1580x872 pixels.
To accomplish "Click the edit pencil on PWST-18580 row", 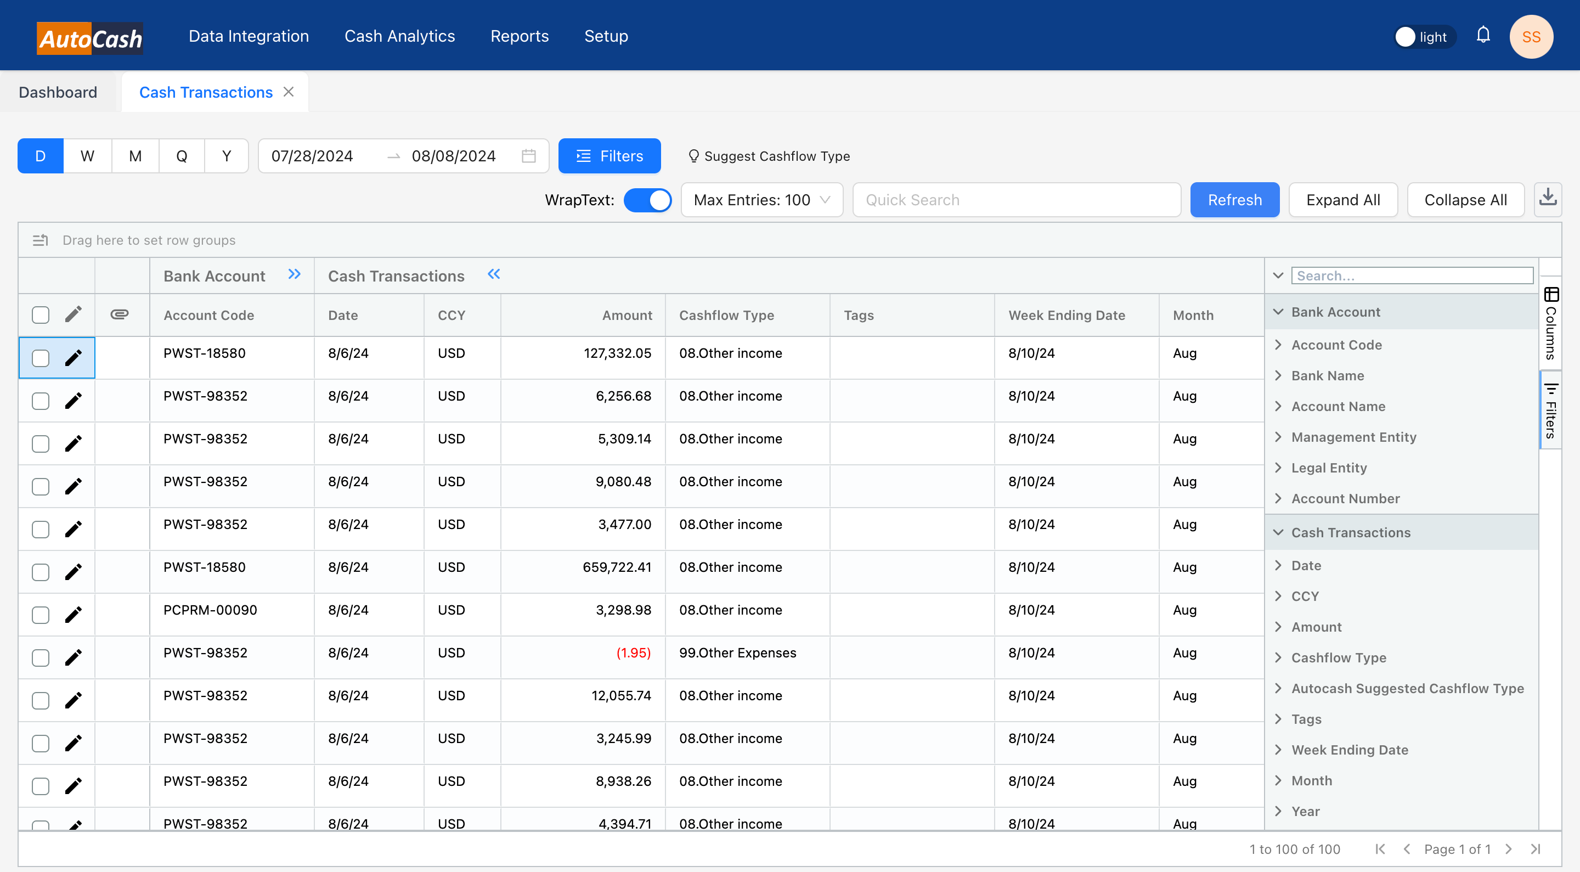I will coord(73,358).
